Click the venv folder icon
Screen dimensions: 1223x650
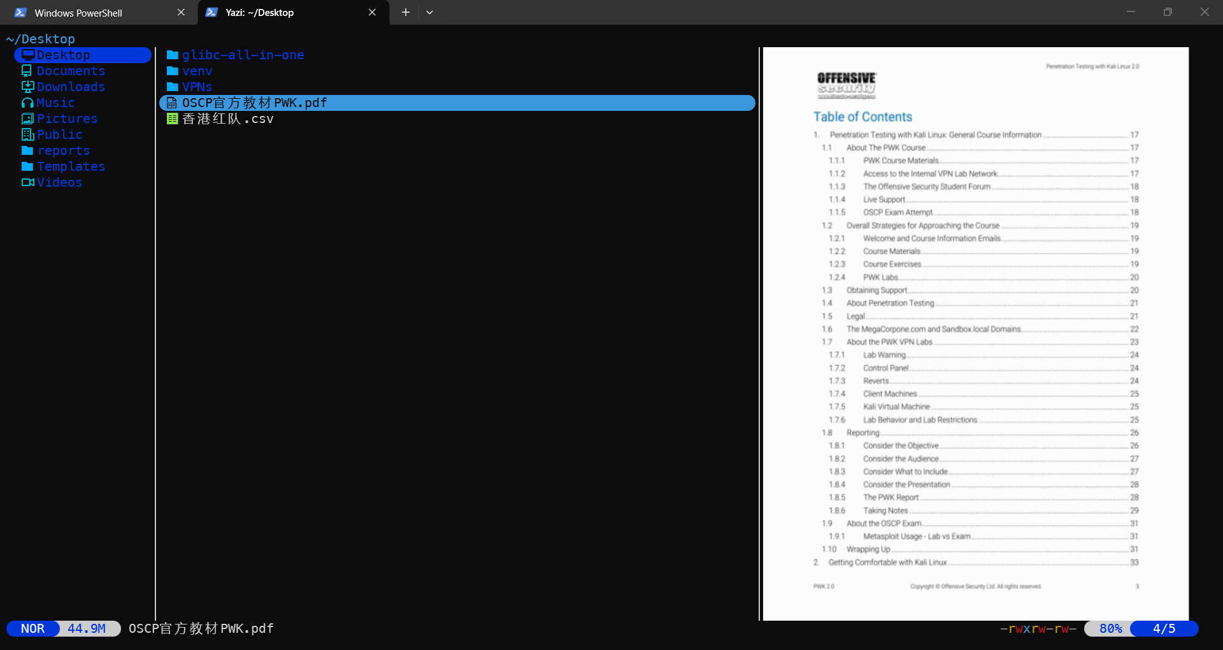[x=172, y=71]
